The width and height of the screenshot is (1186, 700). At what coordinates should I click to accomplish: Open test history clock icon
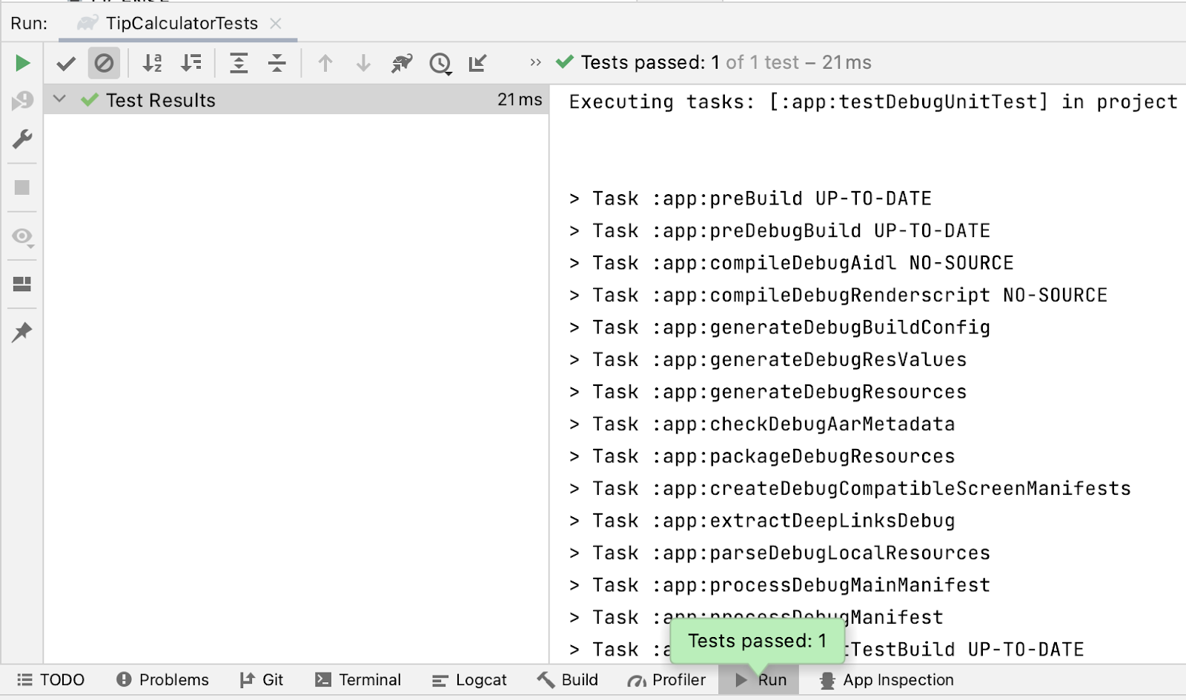click(440, 64)
